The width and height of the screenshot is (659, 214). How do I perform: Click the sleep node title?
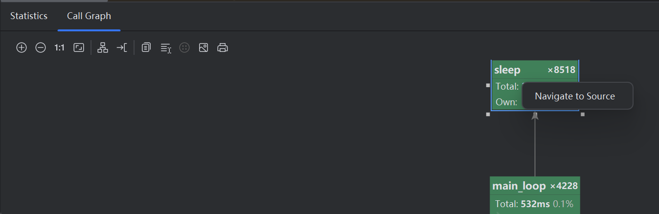[x=507, y=70]
